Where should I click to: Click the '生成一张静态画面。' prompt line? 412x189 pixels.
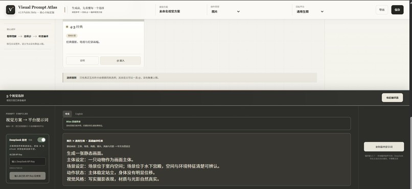85,153
